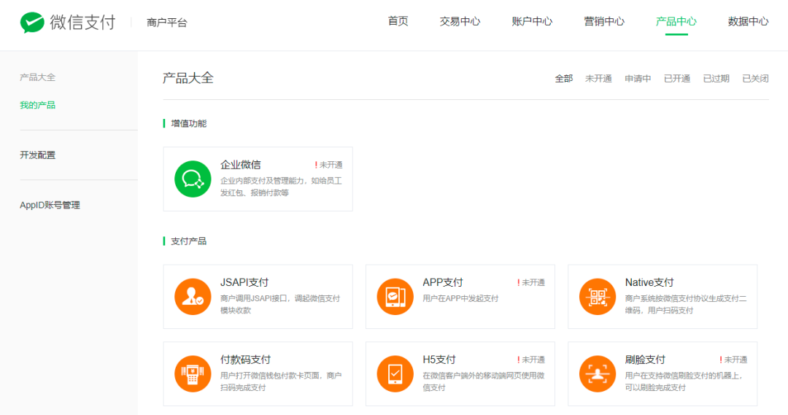Select the 付款码支付 scanner icon
The width and height of the screenshot is (788, 415).
193,374
